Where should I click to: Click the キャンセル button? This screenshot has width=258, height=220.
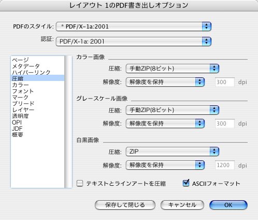click(182, 205)
